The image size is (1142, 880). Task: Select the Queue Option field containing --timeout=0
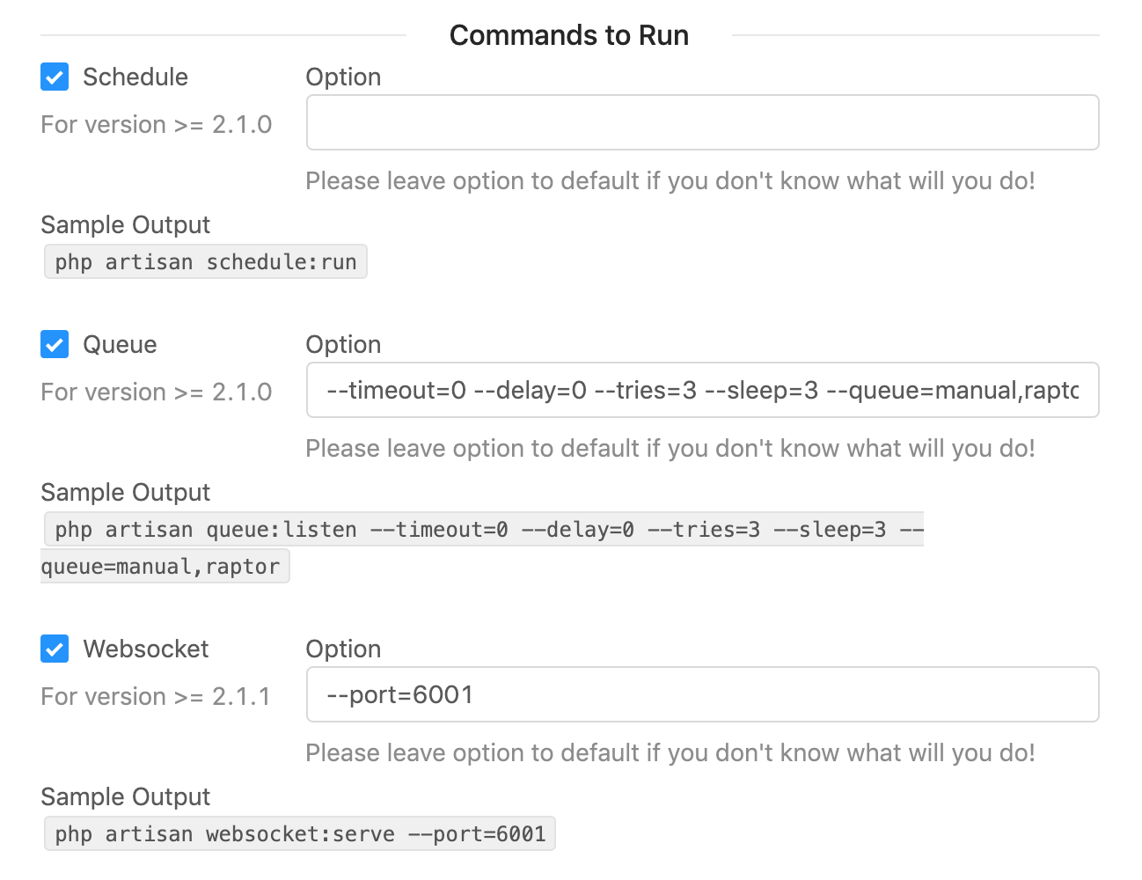702,390
